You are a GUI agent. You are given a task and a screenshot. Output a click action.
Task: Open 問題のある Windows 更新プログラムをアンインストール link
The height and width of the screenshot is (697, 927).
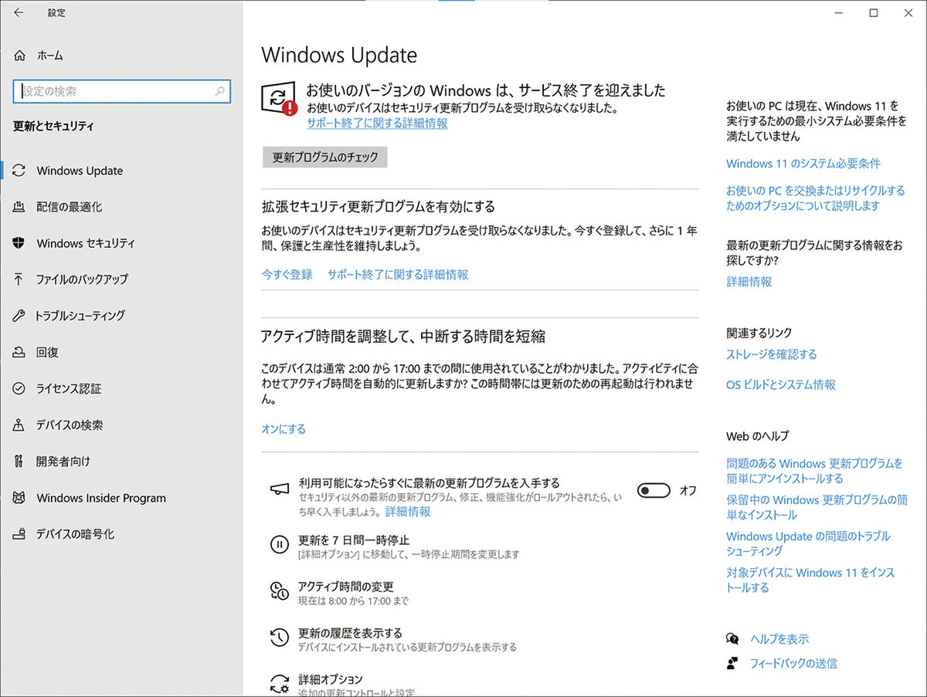click(814, 471)
